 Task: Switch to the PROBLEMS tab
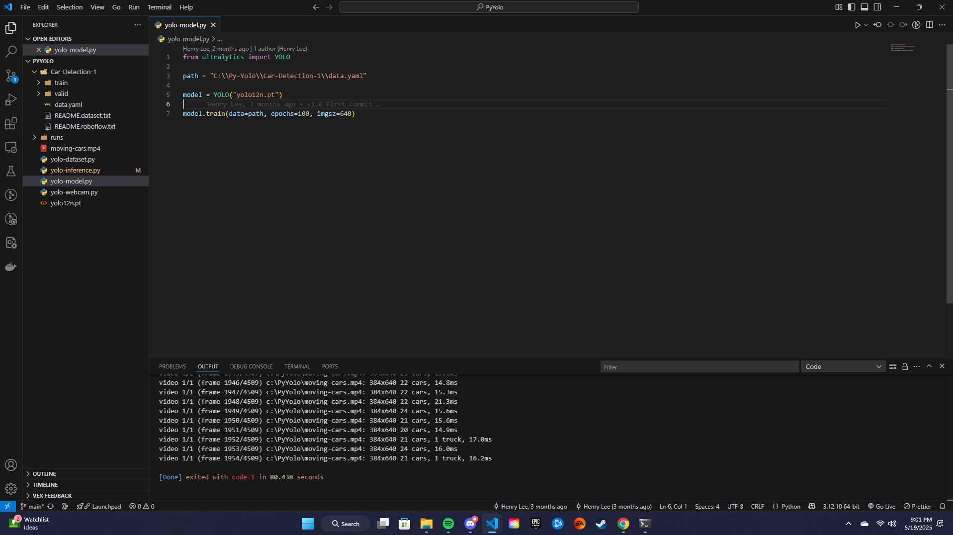[172, 366]
